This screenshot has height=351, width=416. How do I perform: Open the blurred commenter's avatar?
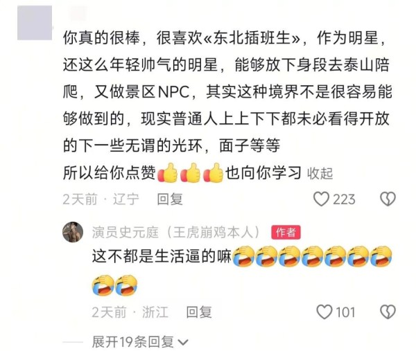[35, 23]
